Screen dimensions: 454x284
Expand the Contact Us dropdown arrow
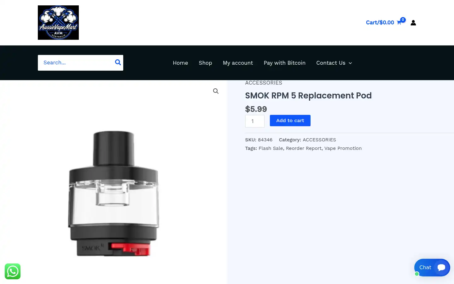click(x=350, y=63)
